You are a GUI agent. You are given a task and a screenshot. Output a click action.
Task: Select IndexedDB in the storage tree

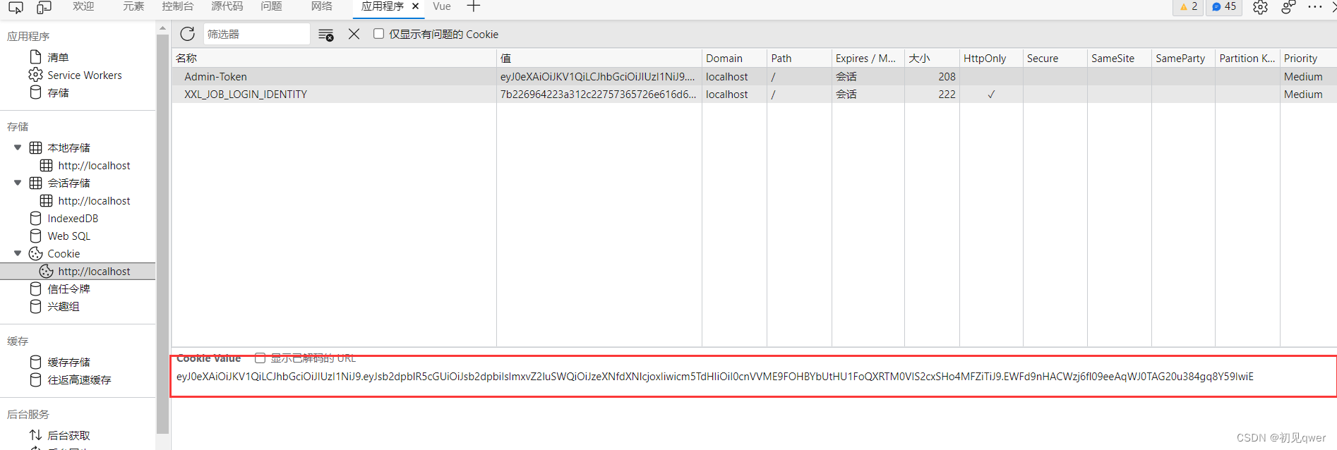pos(73,218)
